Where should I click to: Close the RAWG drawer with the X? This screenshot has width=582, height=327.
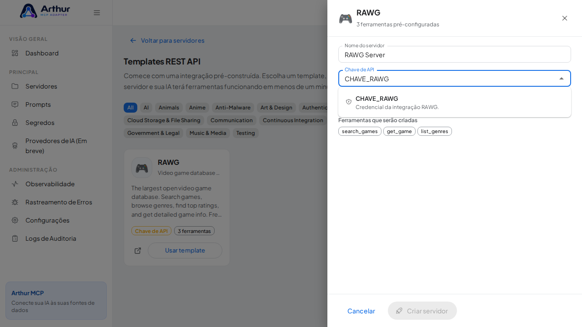(565, 18)
